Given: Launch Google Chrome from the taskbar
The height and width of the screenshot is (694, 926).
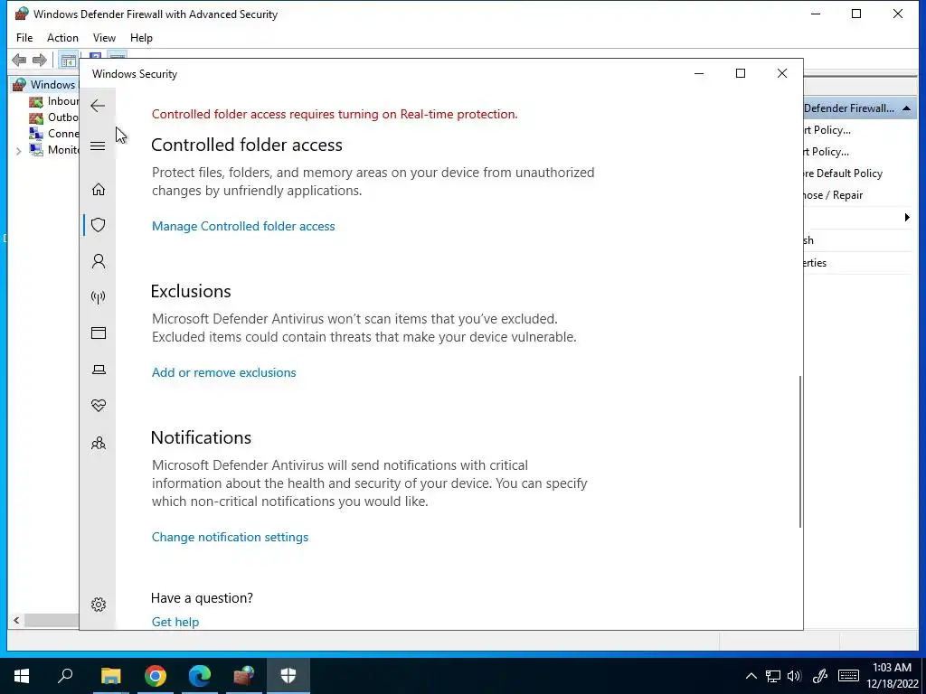Looking at the screenshot, I should (x=156, y=676).
